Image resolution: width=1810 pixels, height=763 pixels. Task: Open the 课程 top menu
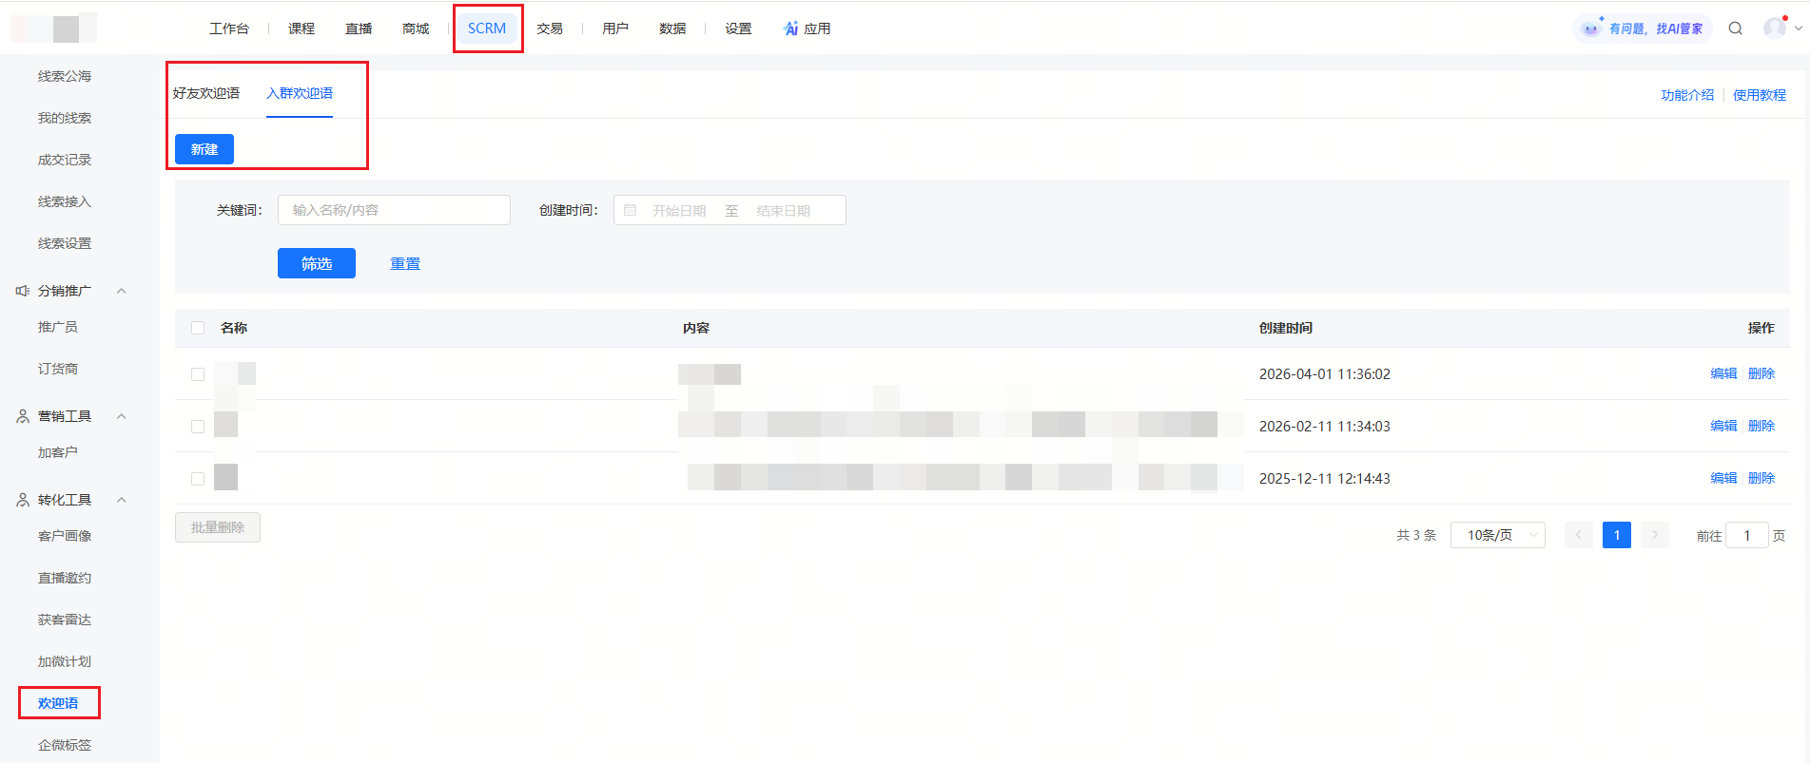coord(302,29)
